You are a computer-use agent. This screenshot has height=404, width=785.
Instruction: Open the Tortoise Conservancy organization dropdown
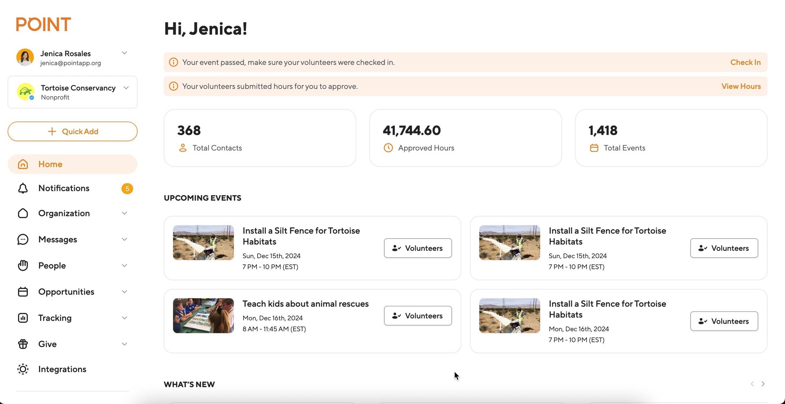point(126,88)
